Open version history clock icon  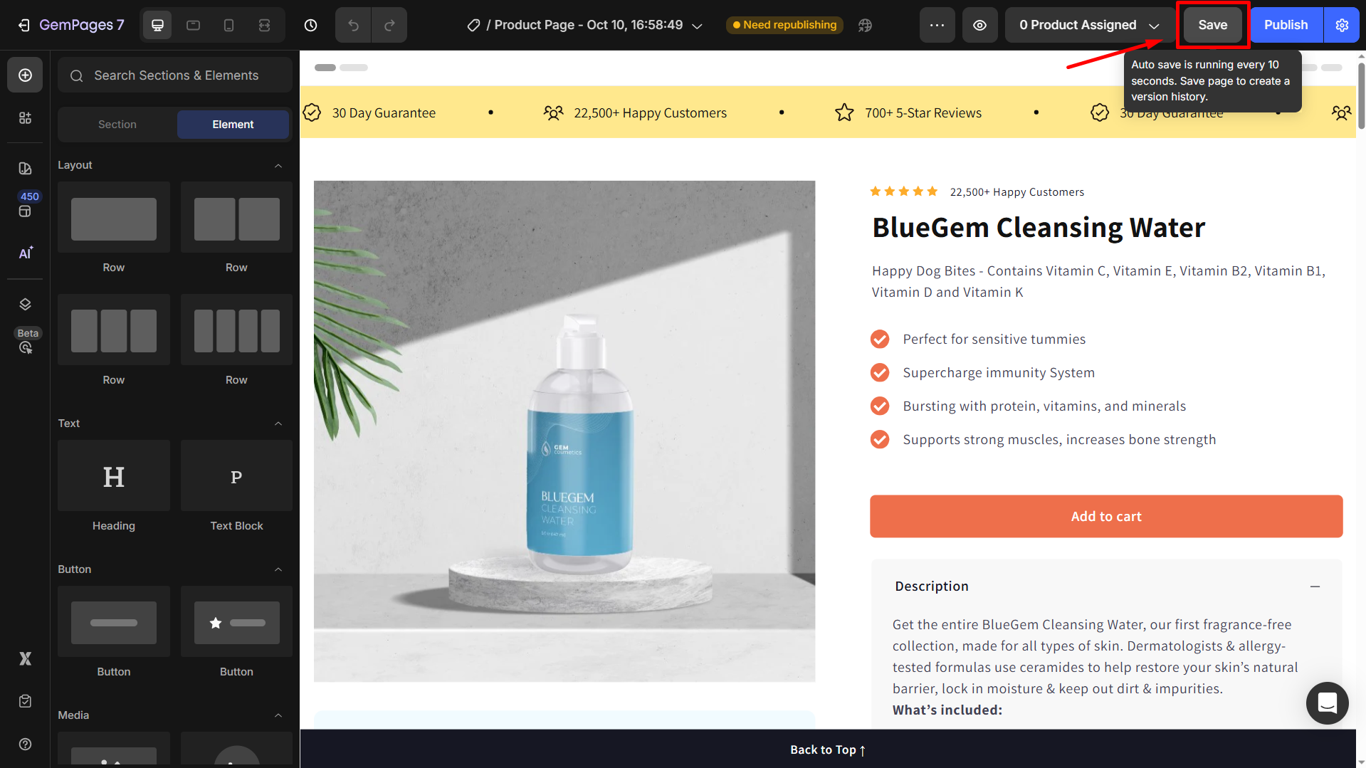click(310, 25)
